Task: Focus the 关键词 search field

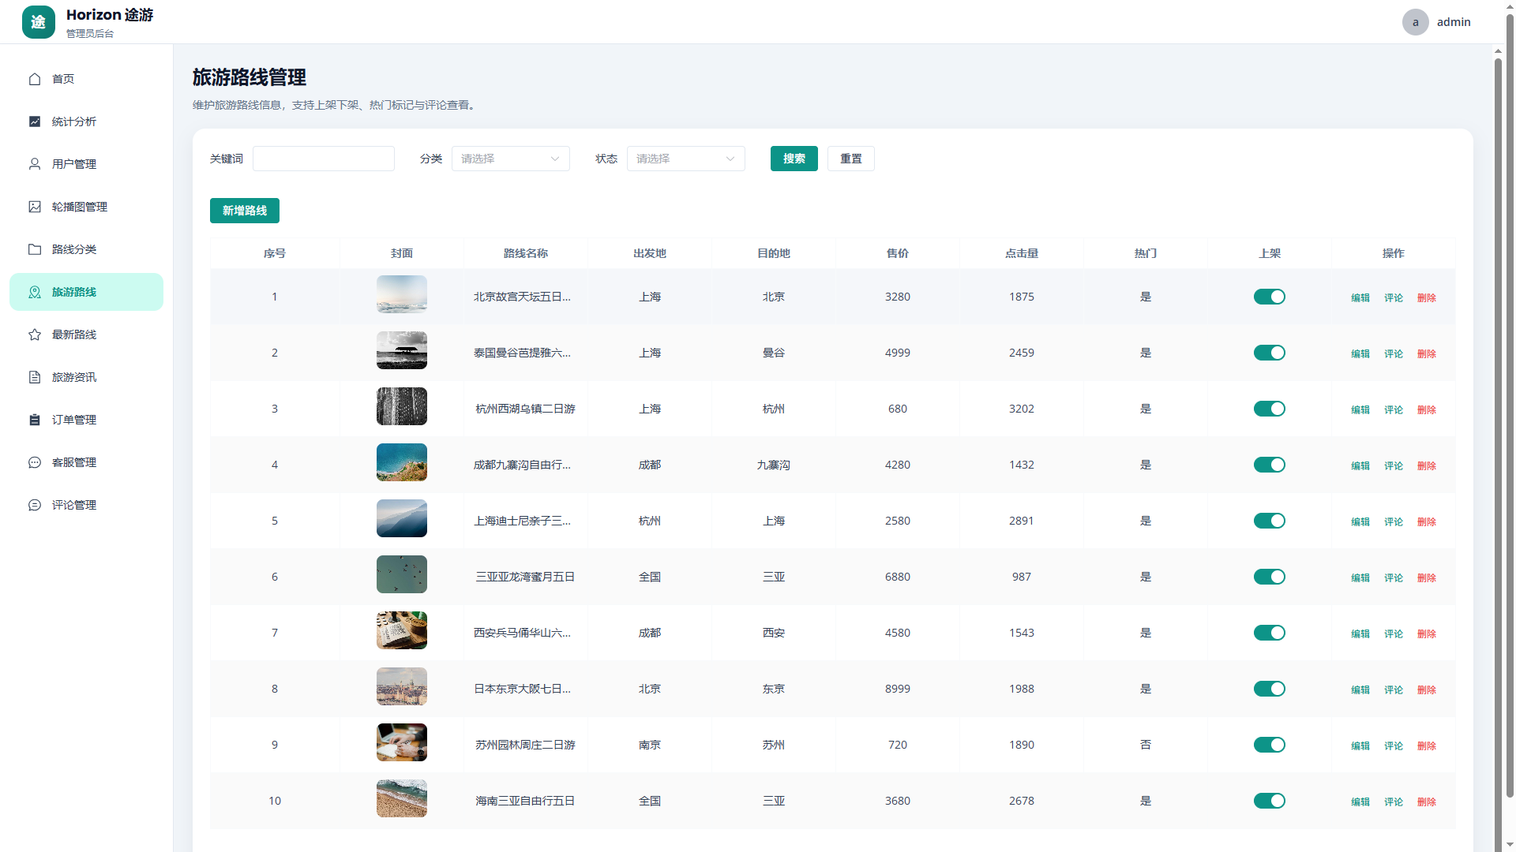Action: pos(324,159)
